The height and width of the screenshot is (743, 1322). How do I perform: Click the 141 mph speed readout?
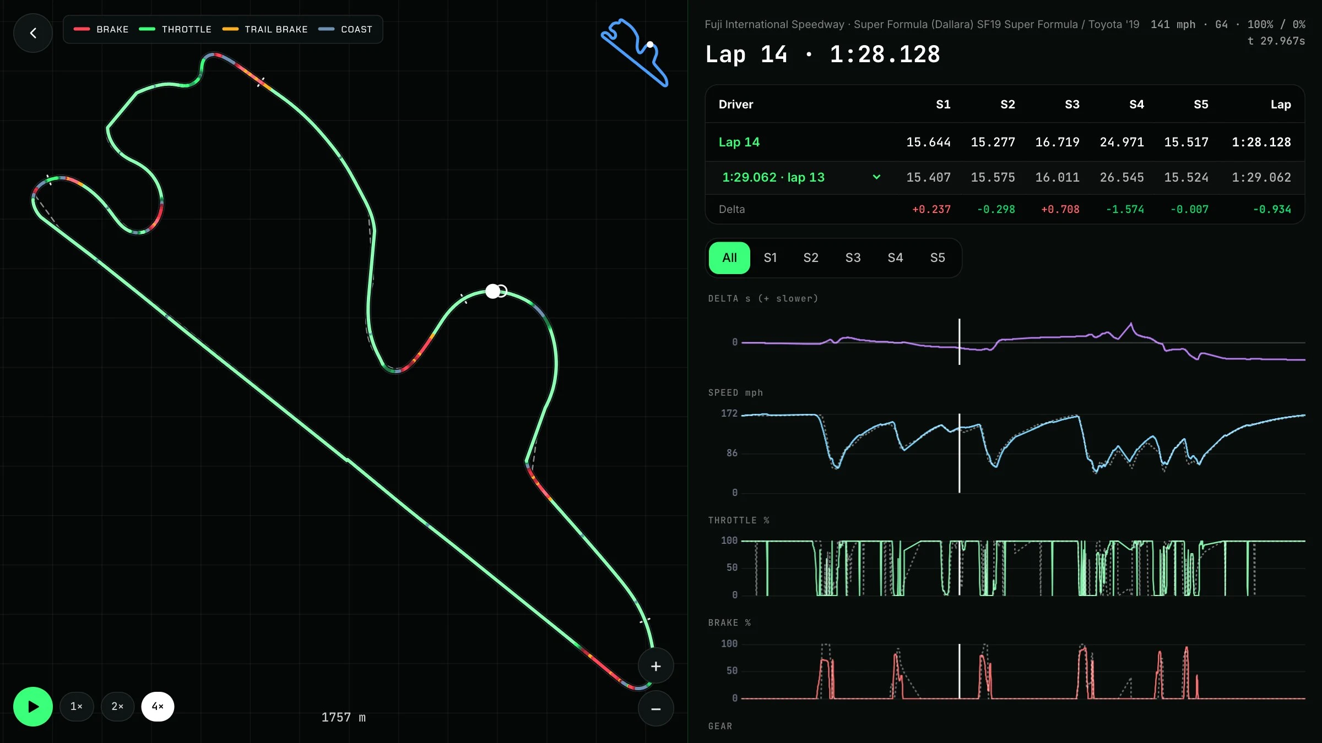click(1173, 24)
